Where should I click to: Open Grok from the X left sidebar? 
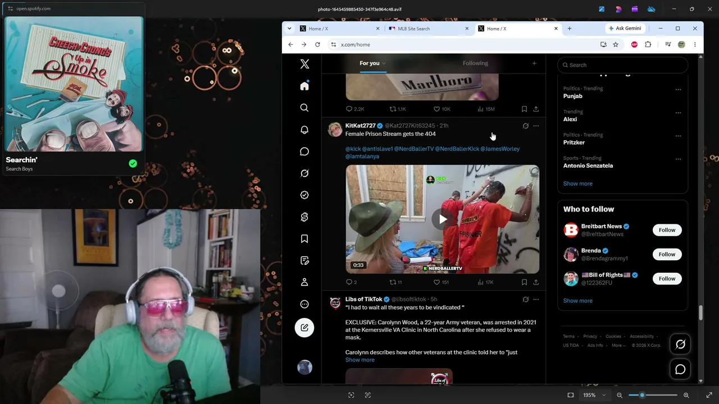point(304,173)
